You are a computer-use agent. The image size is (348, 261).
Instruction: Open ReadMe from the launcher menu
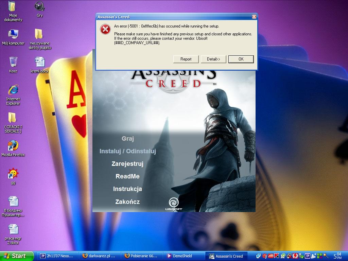point(128,176)
